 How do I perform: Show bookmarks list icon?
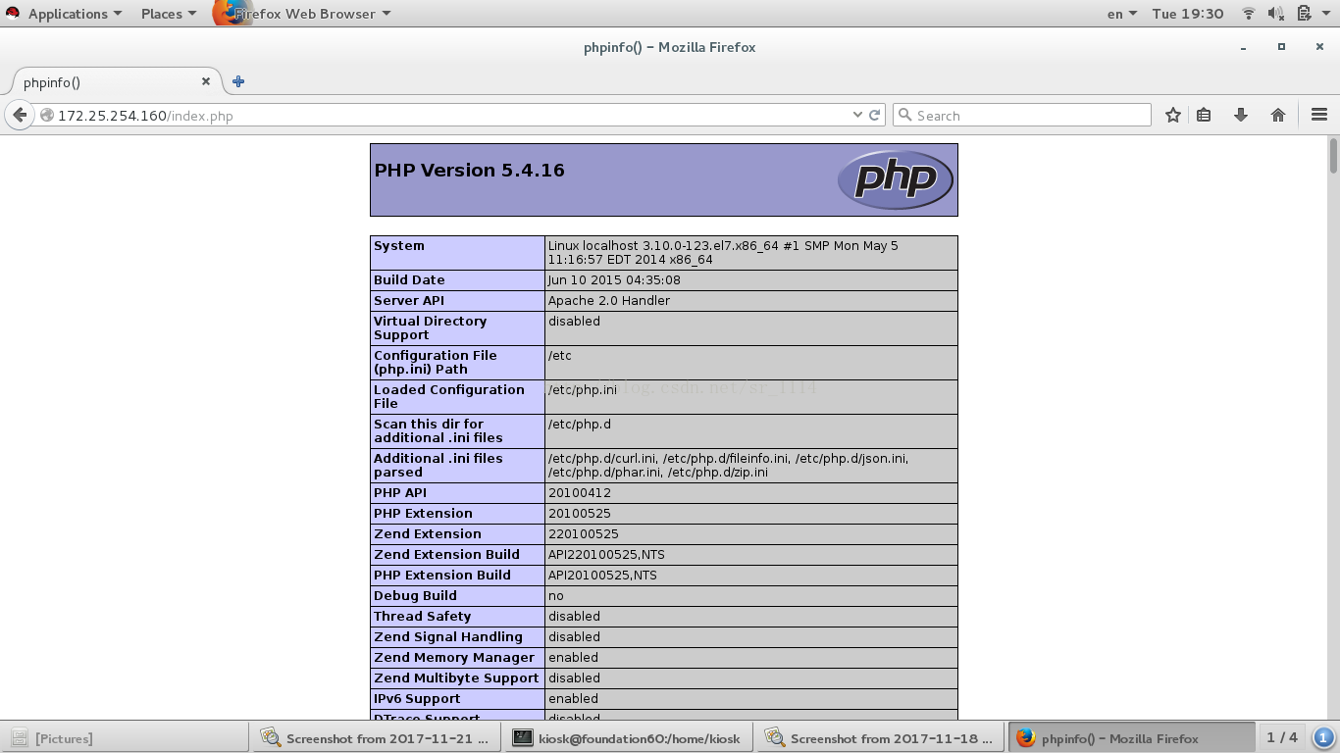1204,115
